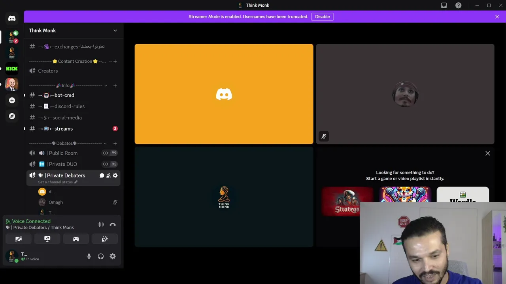Edit channel status pencil icon
Screen dimensions: 506x284
coord(76,182)
